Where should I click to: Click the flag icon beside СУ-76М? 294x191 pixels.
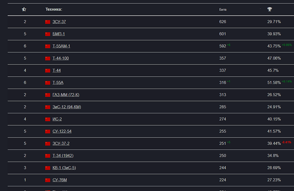click(48, 180)
